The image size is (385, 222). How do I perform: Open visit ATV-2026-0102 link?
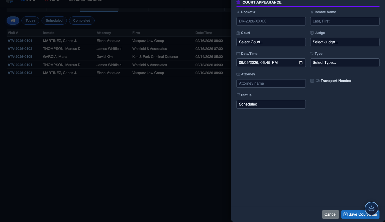point(20,49)
